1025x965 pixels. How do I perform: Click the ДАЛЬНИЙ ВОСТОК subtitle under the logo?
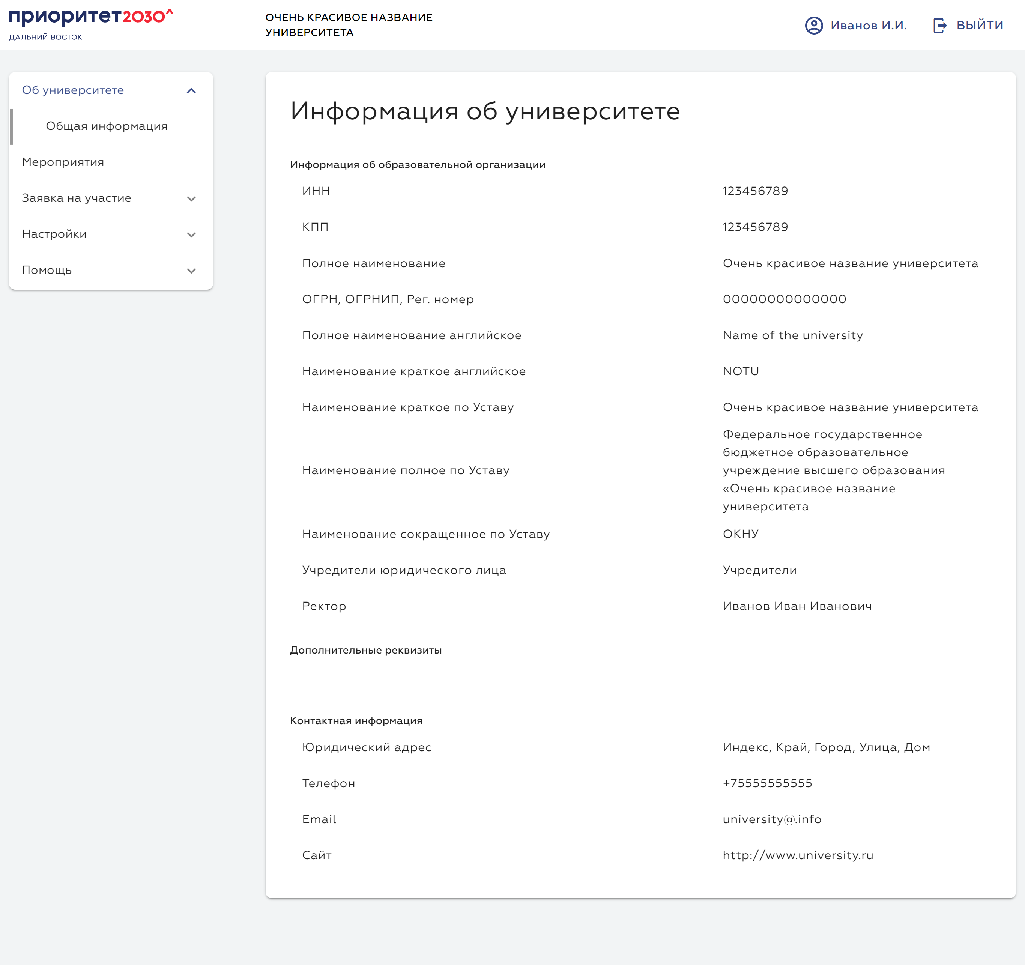coord(45,37)
